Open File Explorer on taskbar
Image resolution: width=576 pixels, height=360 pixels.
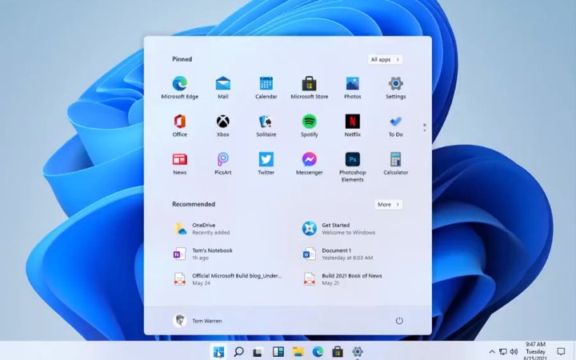tap(298, 351)
